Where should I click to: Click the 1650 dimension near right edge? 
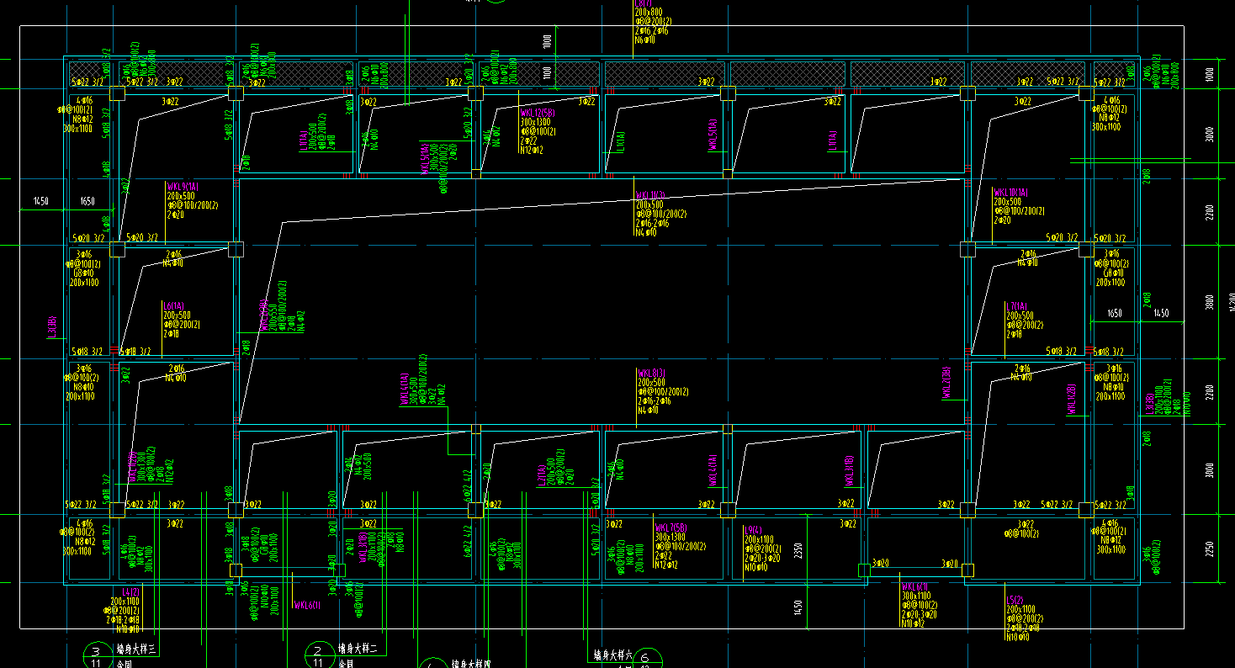(x=1115, y=313)
